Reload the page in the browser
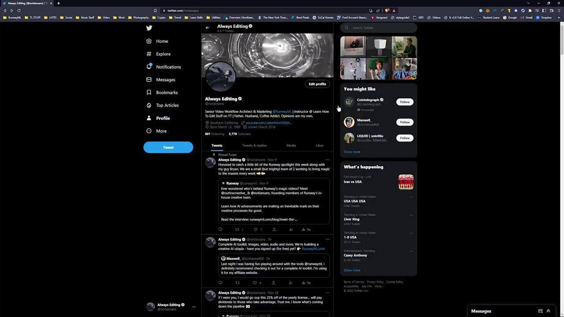 click(x=19, y=11)
